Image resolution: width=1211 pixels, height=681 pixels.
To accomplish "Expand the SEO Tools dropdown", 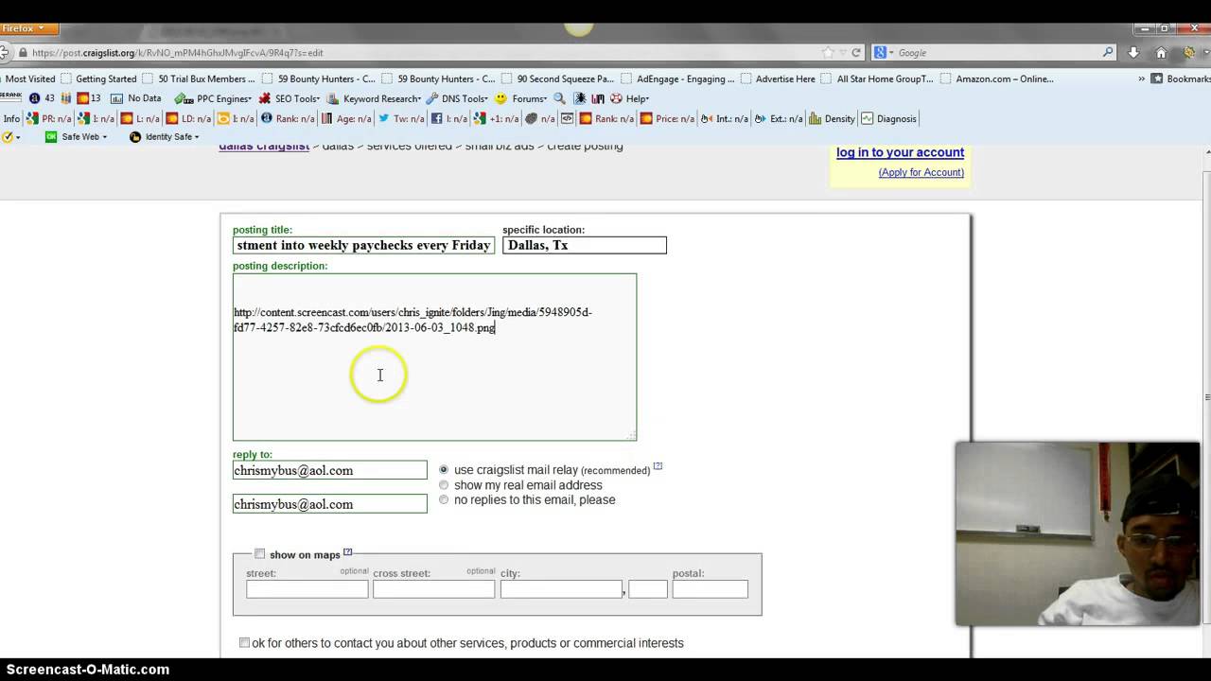I will 290,98.
